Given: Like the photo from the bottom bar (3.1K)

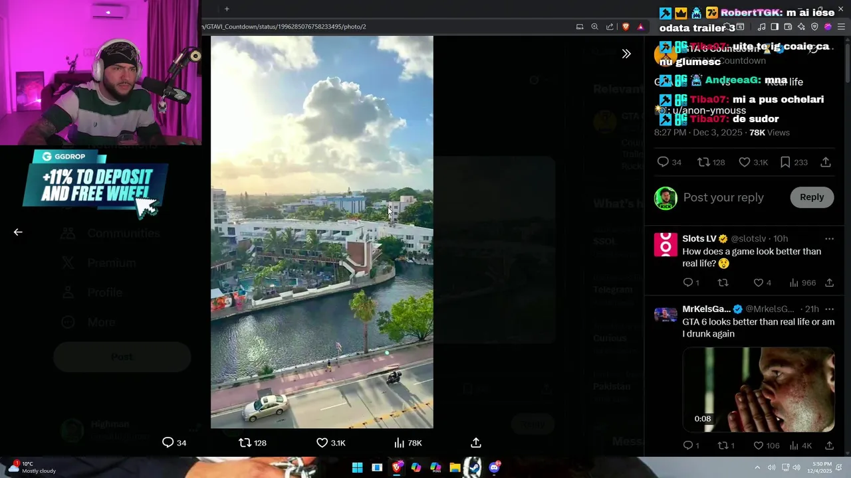Looking at the screenshot, I should point(331,443).
